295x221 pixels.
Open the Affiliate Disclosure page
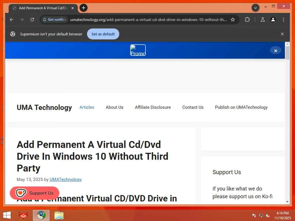coord(153,107)
